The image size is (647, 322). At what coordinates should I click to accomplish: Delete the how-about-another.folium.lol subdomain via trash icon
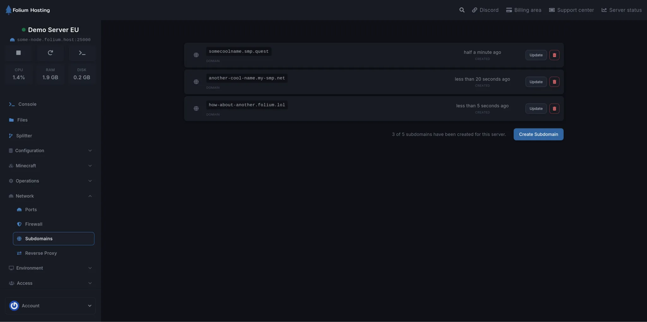click(x=554, y=108)
